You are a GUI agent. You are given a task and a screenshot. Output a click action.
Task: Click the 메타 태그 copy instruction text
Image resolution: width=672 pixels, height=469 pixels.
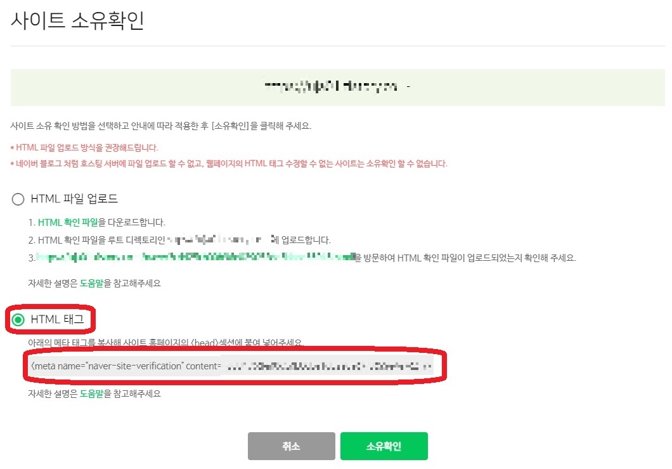tap(166, 343)
